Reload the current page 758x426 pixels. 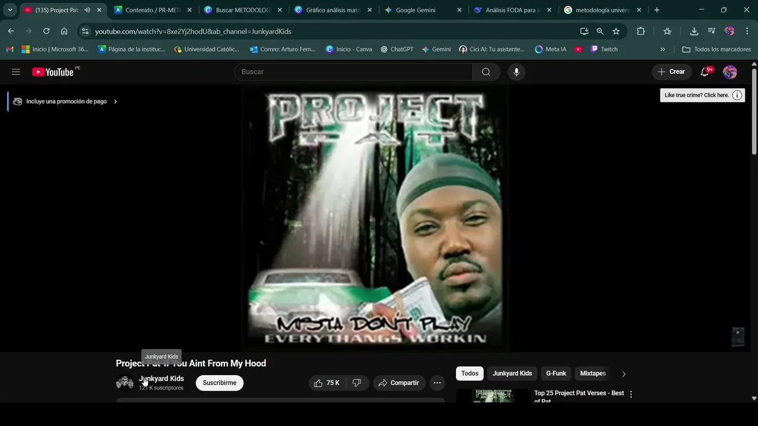(46, 31)
